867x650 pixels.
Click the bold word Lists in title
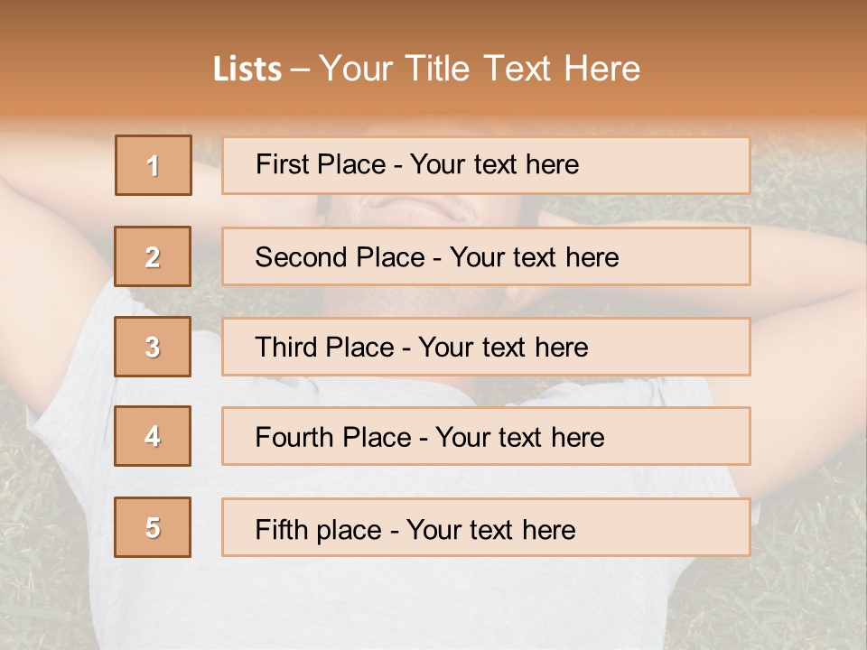247,70
